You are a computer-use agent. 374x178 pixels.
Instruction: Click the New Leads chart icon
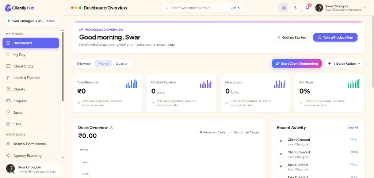pyautogui.click(x=280, y=83)
